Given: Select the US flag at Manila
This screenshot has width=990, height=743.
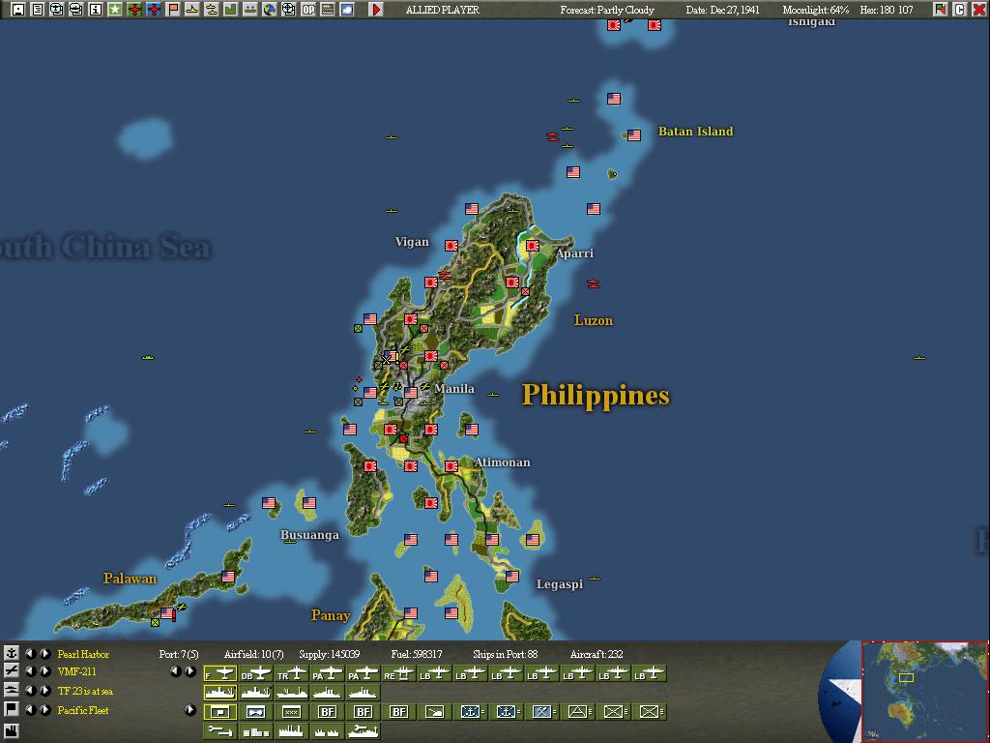Looking at the screenshot, I should [x=410, y=393].
